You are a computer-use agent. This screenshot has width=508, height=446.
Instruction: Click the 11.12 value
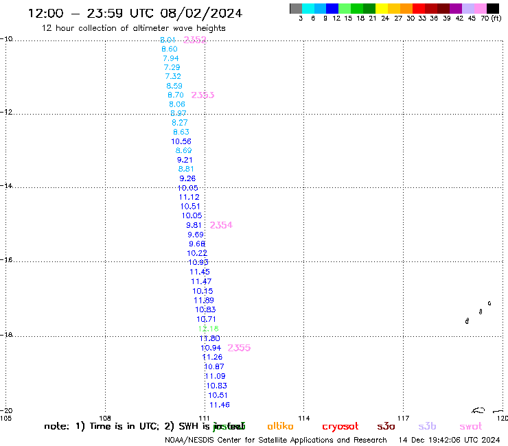click(x=189, y=197)
